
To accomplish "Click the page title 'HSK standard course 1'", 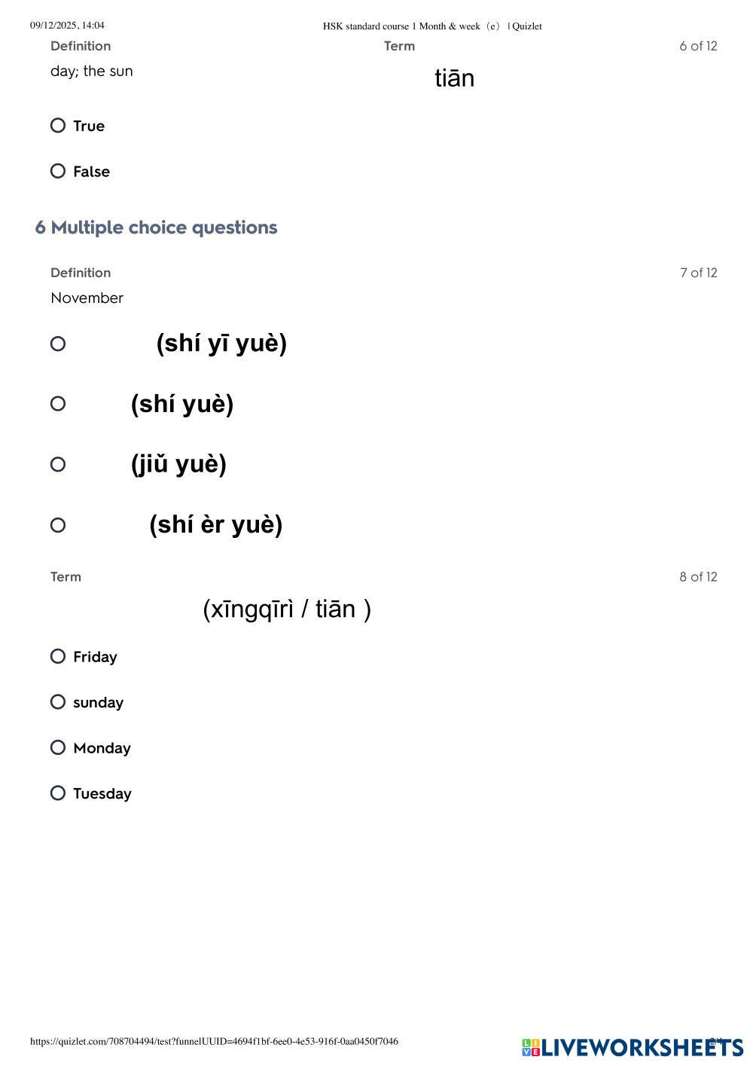I will 431,26.
